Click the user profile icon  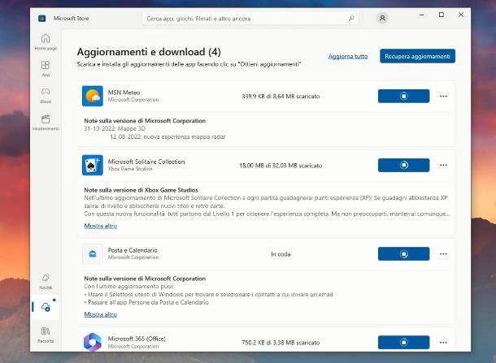point(382,19)
